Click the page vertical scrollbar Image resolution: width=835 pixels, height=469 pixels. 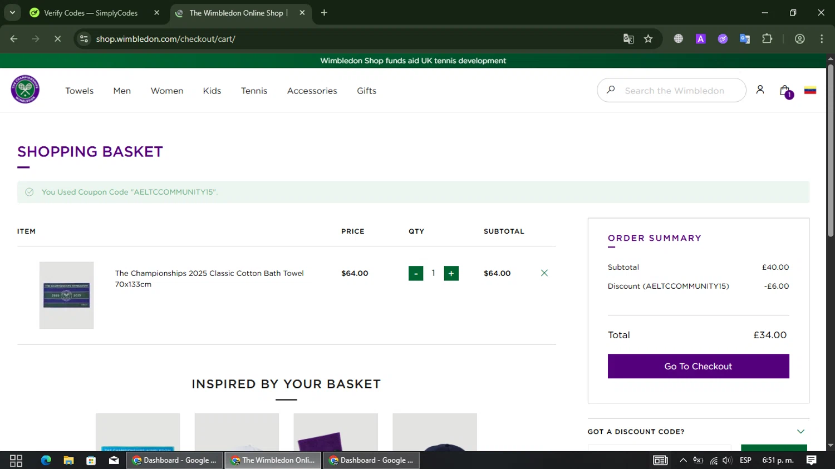831,150
